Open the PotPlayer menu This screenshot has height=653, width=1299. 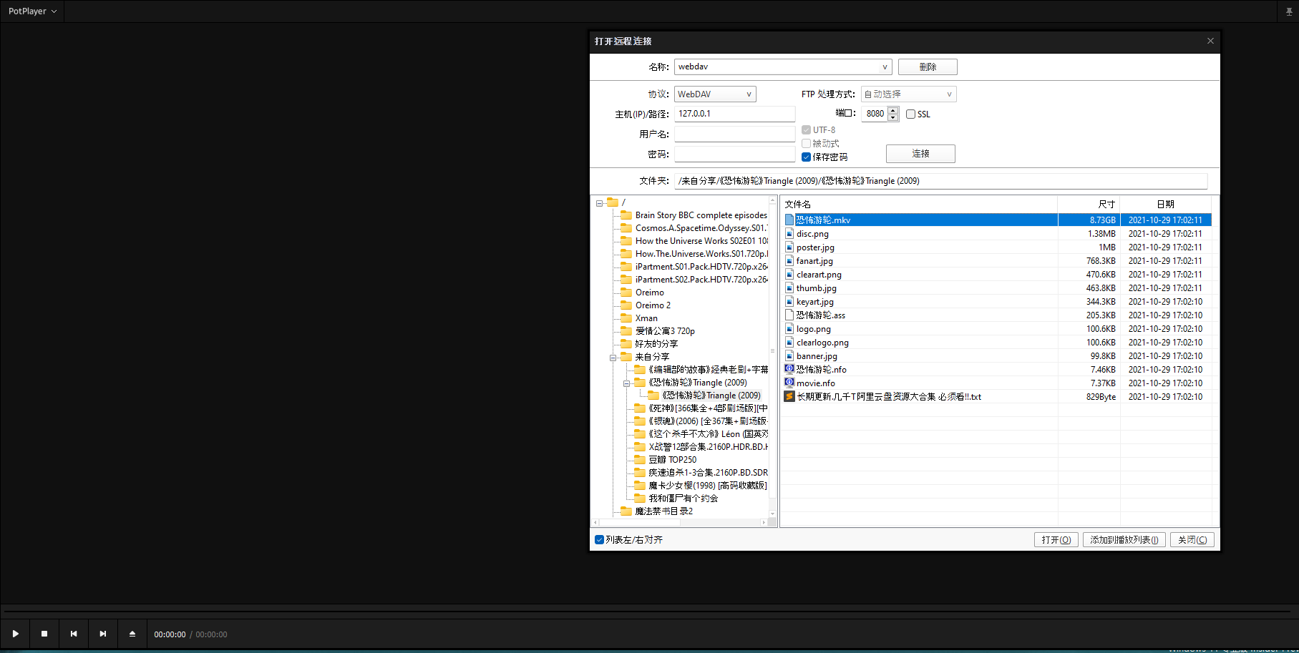31,11
